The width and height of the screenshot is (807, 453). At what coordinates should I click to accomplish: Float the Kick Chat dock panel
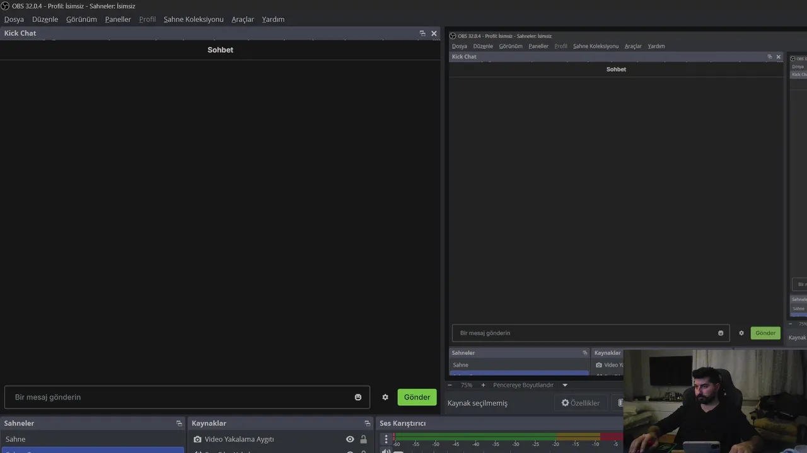(x=422, y=33)
